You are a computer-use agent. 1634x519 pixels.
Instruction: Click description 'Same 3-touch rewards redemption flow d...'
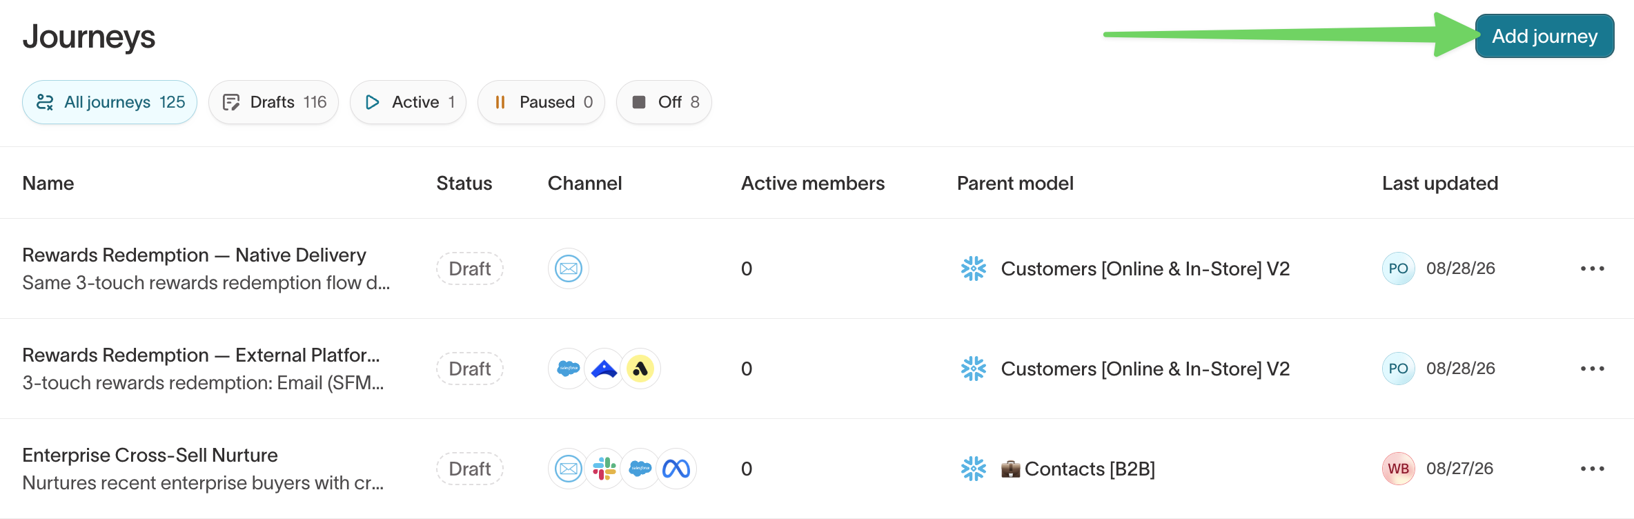(206, 283)
